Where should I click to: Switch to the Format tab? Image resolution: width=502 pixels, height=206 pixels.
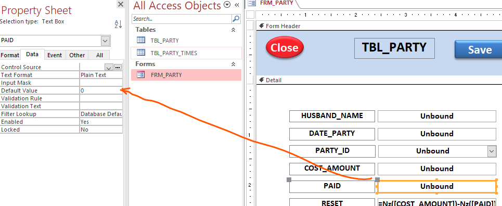[10, 55]
